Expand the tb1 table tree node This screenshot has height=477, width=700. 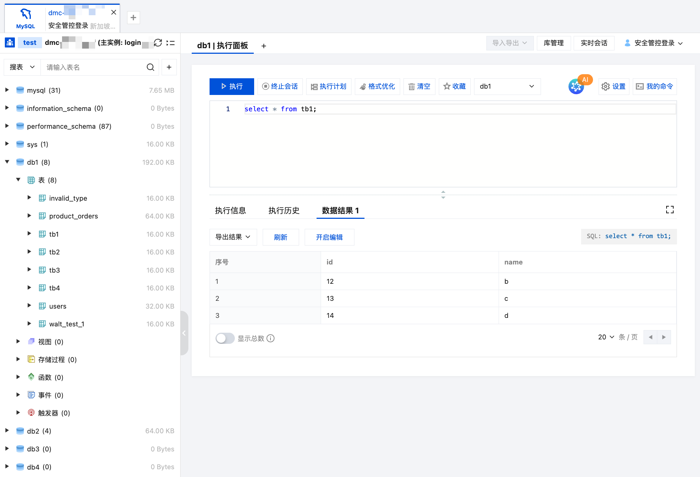click(29, 234)
